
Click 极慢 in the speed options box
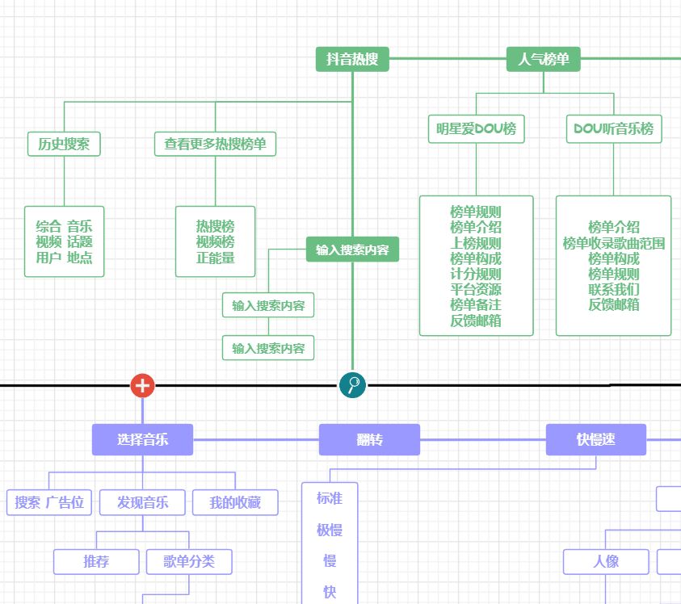pyautogui.click(x=330, y=530)
